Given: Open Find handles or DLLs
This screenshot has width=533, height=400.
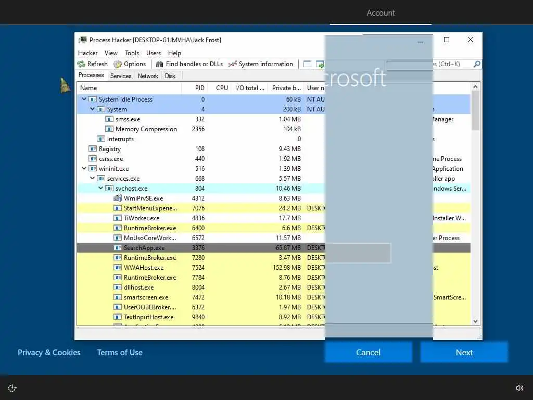Looking at the screenshot, I should pyautogui.click(x=189, y=64).
